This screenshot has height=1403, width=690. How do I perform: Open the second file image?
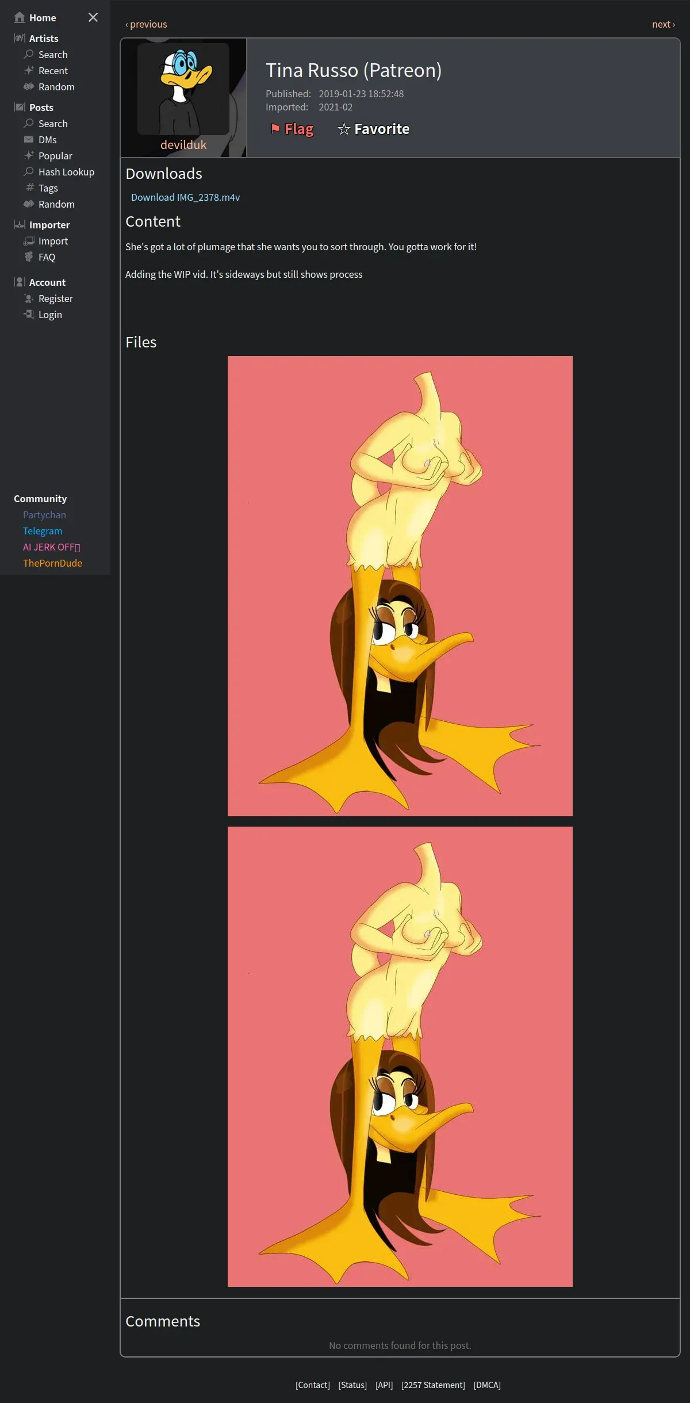coord(400,1057)
